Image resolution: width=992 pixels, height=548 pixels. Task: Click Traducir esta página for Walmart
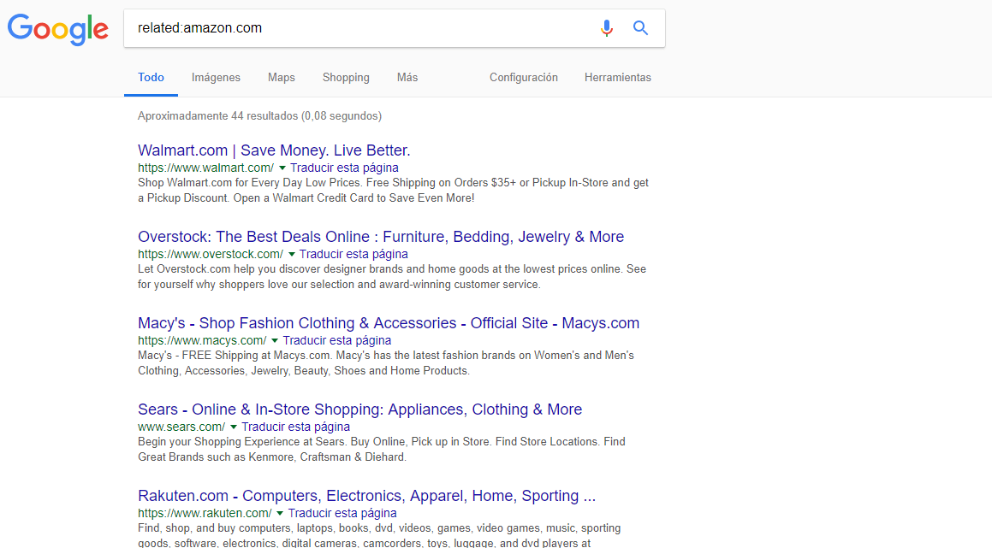click(344, 168)
